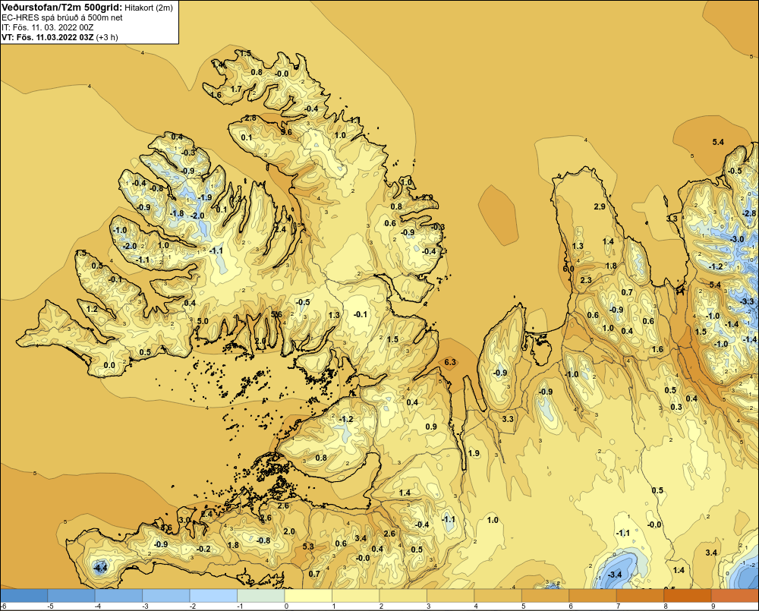Click the 'Veðurstofan/T2m 500grid:' title text
The height and width of the screenshot is (611, 759).
coord(62,8)
